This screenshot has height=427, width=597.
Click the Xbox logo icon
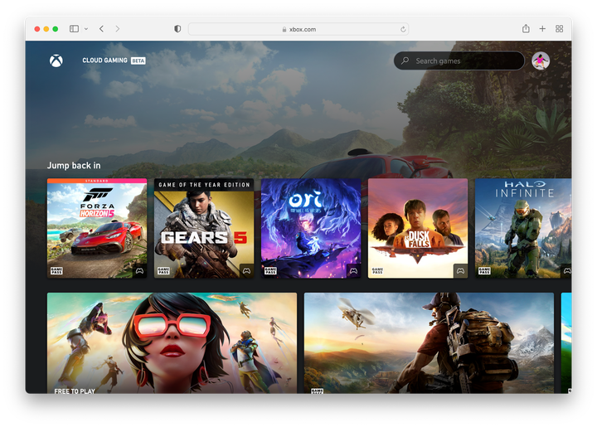pyautogui.click(x=56, y=61)
